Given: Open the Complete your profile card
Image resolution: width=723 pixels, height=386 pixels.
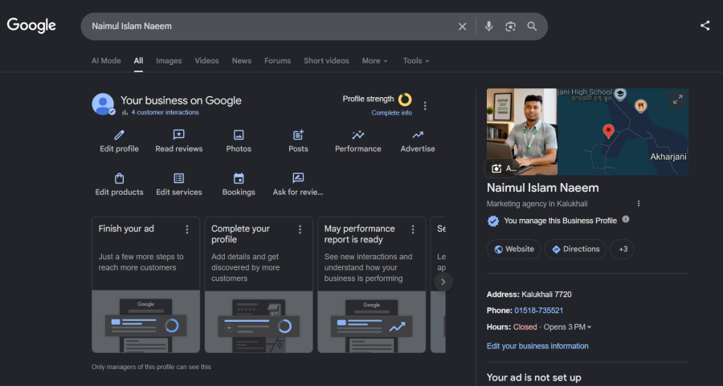Looking at the screenshot, I should tap(259, 284).
